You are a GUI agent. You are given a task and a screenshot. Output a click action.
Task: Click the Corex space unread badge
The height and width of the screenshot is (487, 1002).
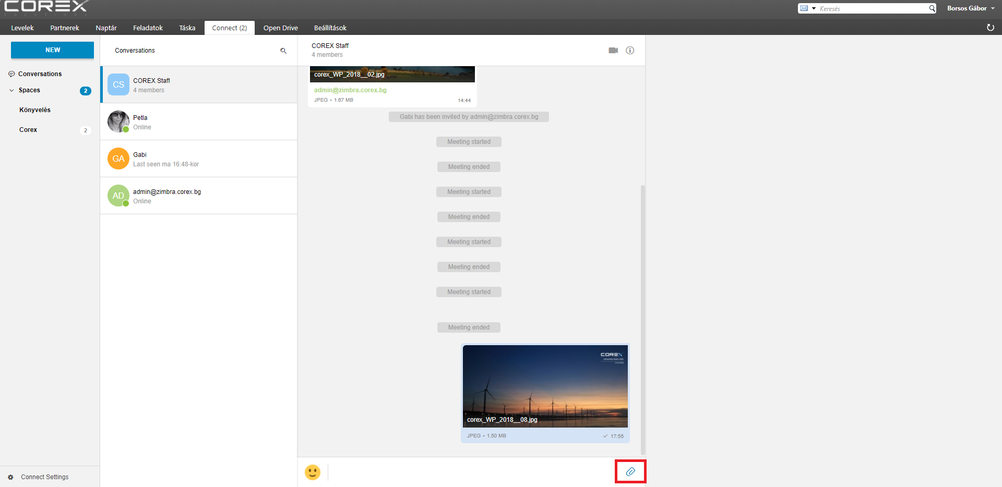coord(86,130)
